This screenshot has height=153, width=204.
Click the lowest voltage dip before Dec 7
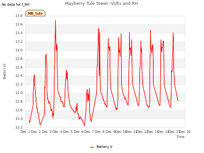(84, 126)
